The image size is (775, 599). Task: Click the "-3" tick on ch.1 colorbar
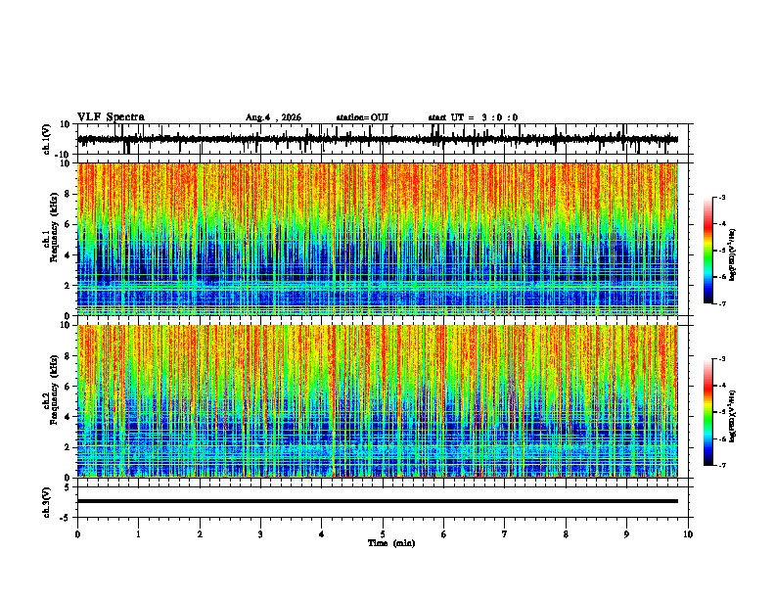pos(721,197)
